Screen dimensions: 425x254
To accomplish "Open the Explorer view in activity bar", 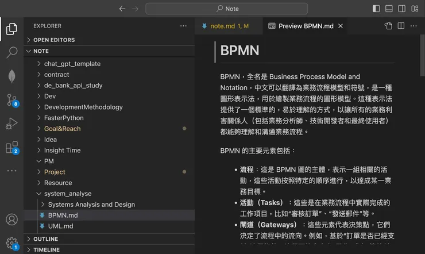I will pyautogui.click(x=11, y=29).
